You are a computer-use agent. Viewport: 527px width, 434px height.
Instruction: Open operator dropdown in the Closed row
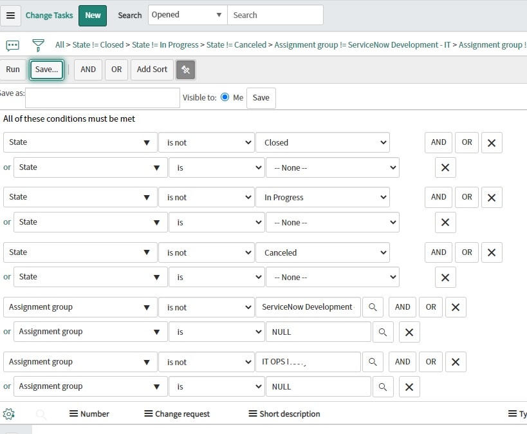pos(207,143)
